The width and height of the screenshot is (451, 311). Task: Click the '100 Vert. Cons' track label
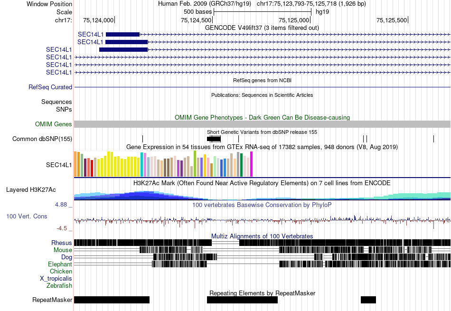pyautogui.click(x=27, y=216)
